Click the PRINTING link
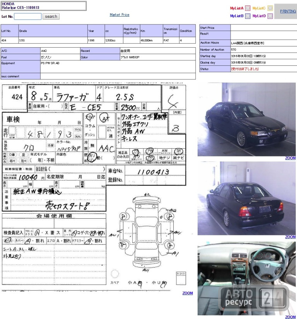This screenshot has width=297, height=319. pyautogui.click(x=288, y=11)
